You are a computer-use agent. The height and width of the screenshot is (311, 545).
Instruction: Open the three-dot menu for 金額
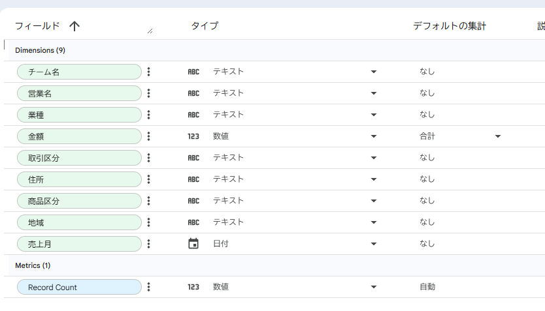[x=149, y=136]
